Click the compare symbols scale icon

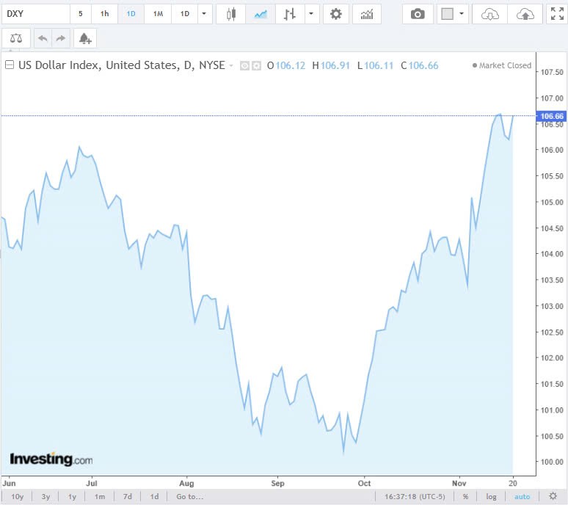point(16,38)
